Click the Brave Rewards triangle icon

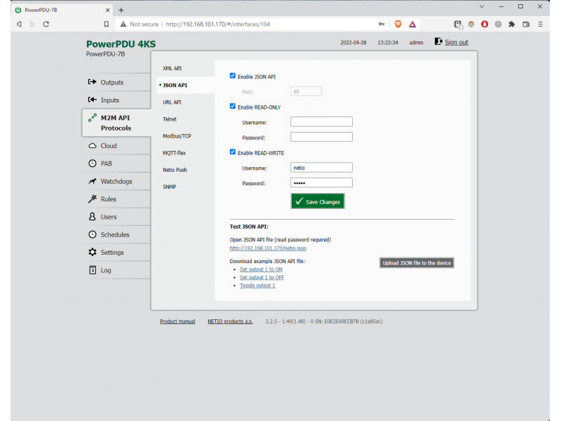[x=412, y=24]
